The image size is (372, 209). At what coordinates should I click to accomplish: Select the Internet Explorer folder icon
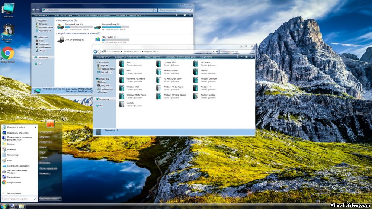pos(158,72)
